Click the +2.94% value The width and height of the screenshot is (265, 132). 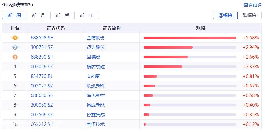(x=251, y=47)
